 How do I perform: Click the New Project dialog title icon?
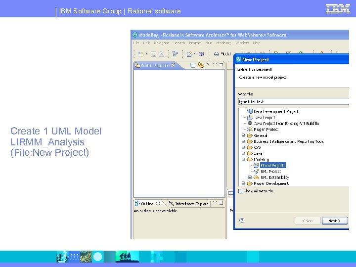[x=238, y=59]
